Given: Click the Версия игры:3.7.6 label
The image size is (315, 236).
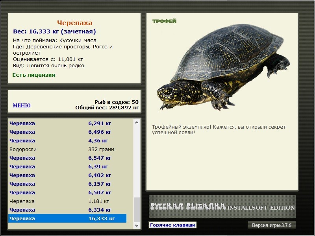Looking at the screenshot, I should coord(272,225).
